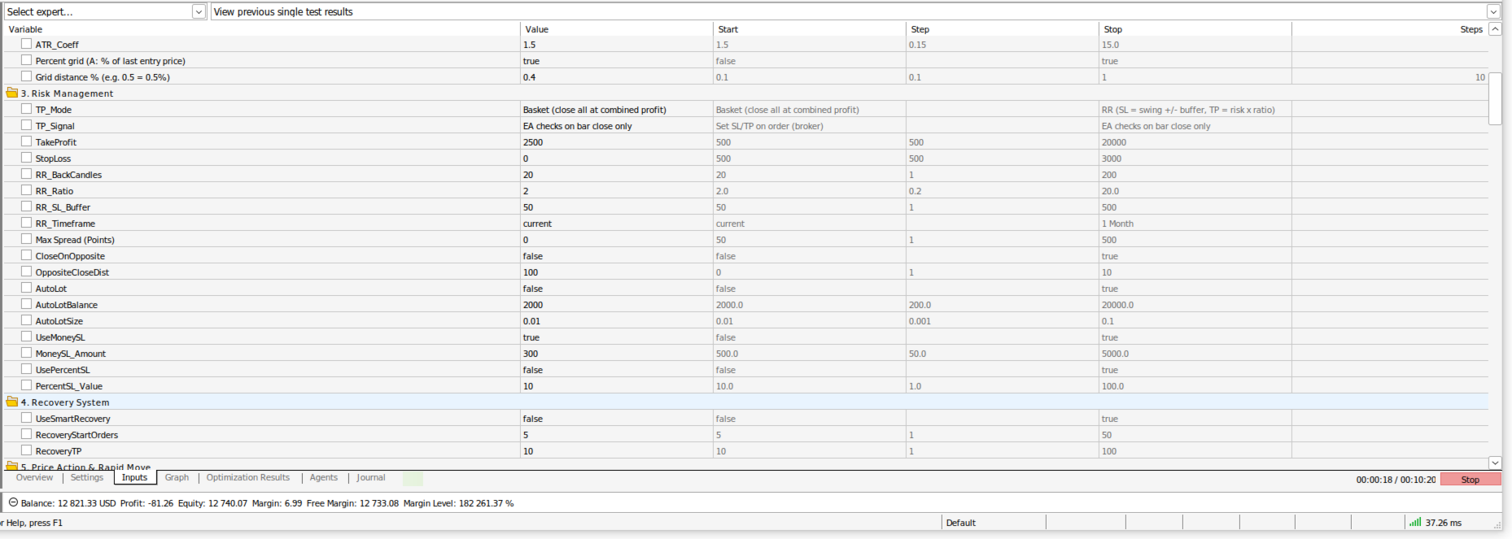Viewport: 1512px width, 539px height.
Task: Switch to the Settings tab
Action: coord(87,478)
